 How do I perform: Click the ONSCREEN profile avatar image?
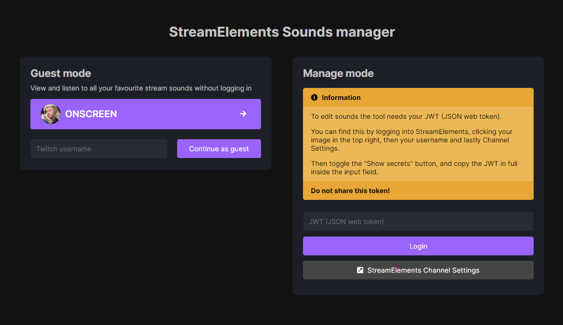[x=50, y=114]
